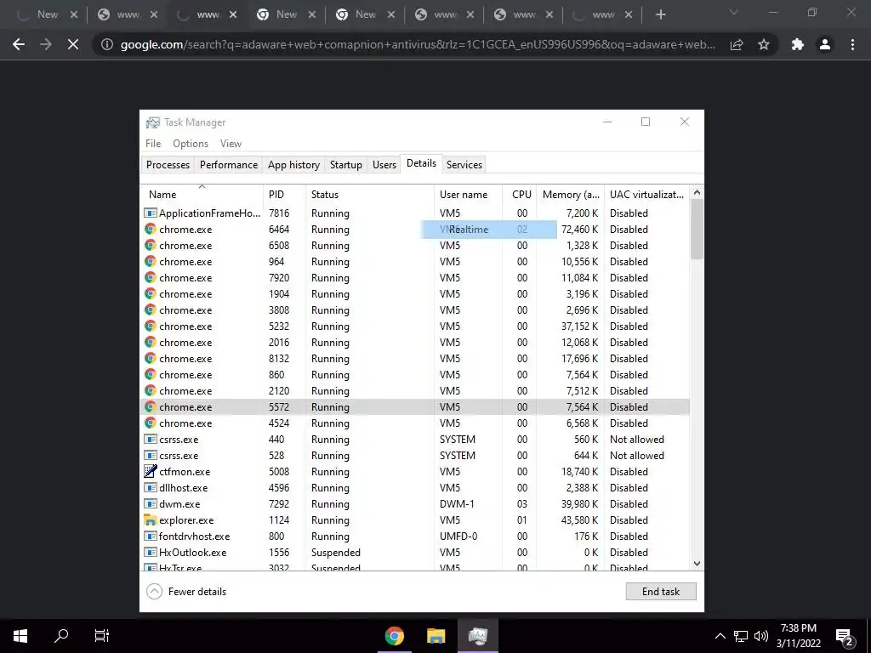
Task: Open the Chrome extensions puzzle icon
Action: point(798,44)
